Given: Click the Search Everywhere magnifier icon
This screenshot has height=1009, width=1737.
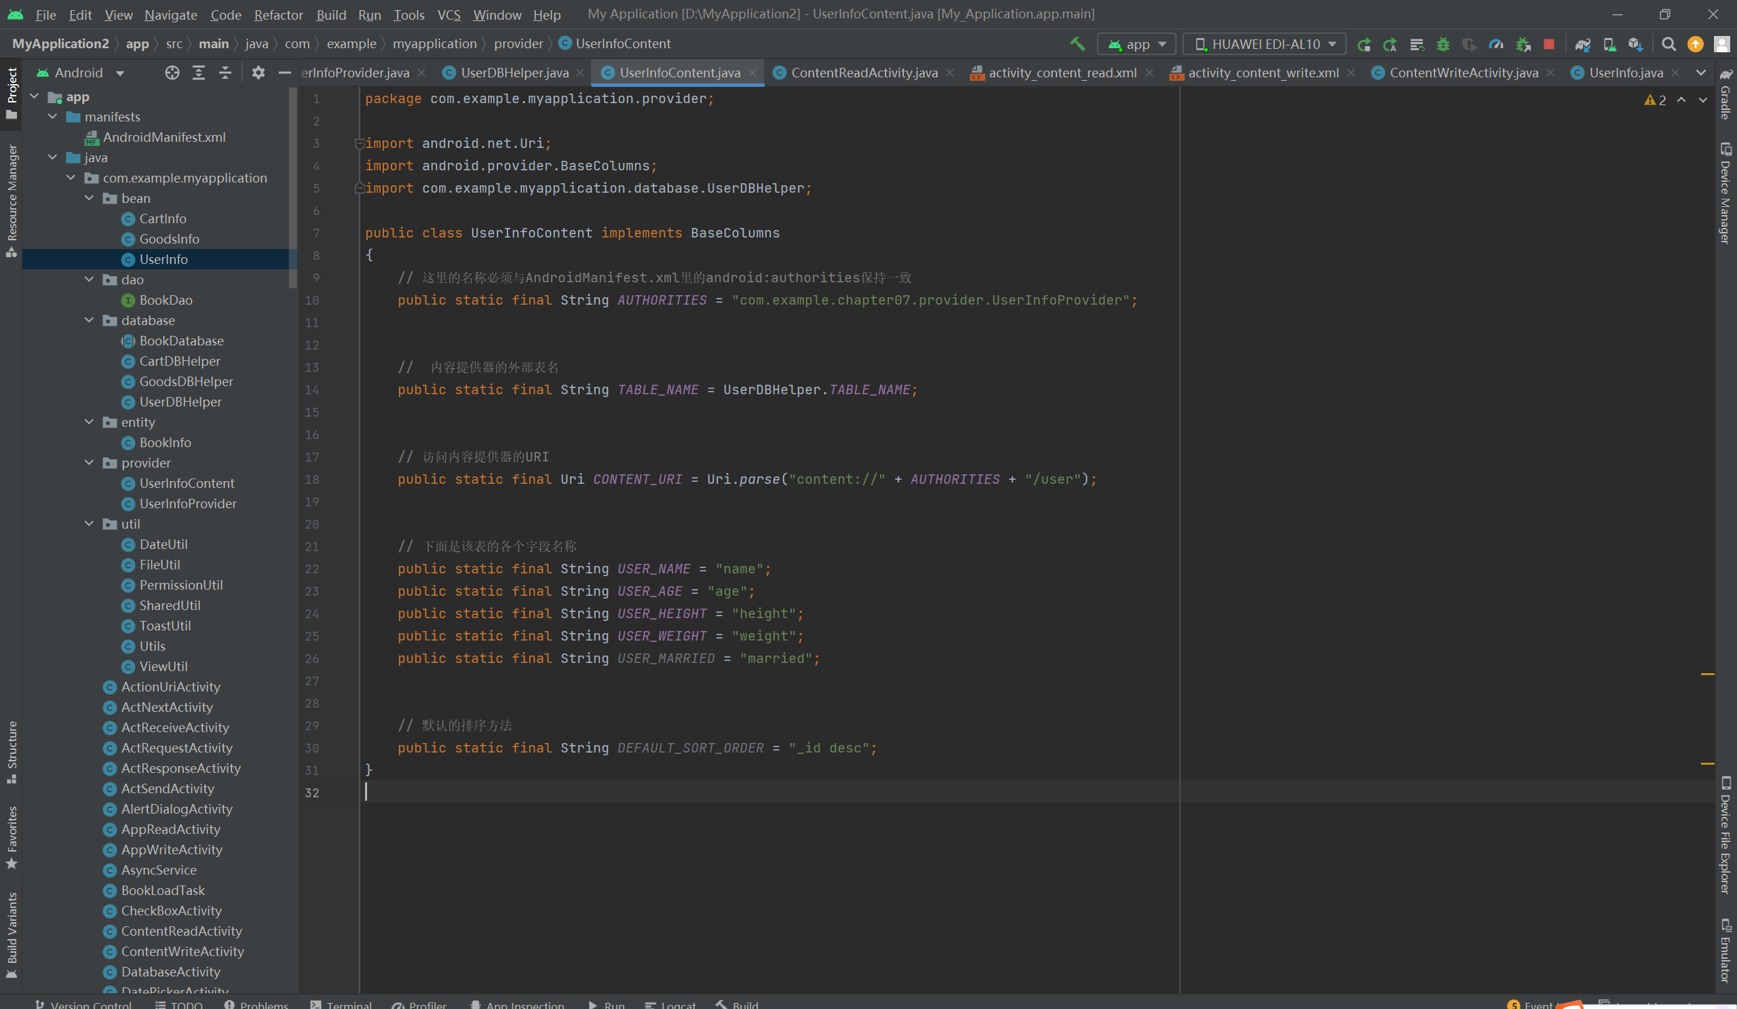Looking at the screenshot, I should coord(1668,44).
